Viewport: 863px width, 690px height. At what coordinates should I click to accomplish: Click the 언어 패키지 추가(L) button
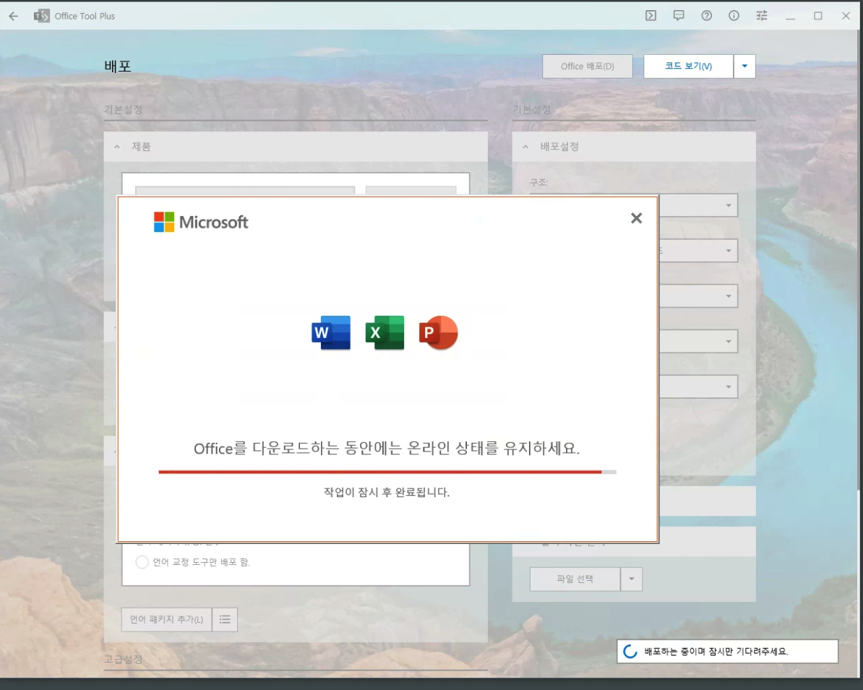tap(167, 620)
